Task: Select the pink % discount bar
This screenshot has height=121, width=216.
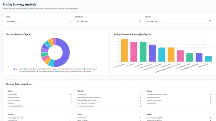Action: pos(134,52)
